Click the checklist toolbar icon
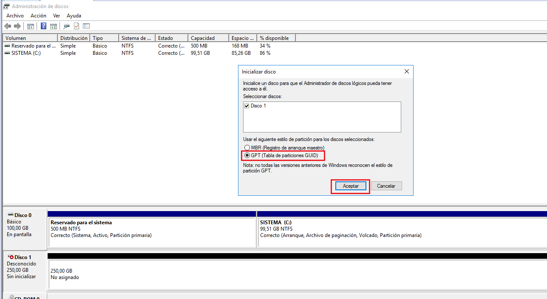The height and width of the screenshot is (299, 547). pos(87,26)
